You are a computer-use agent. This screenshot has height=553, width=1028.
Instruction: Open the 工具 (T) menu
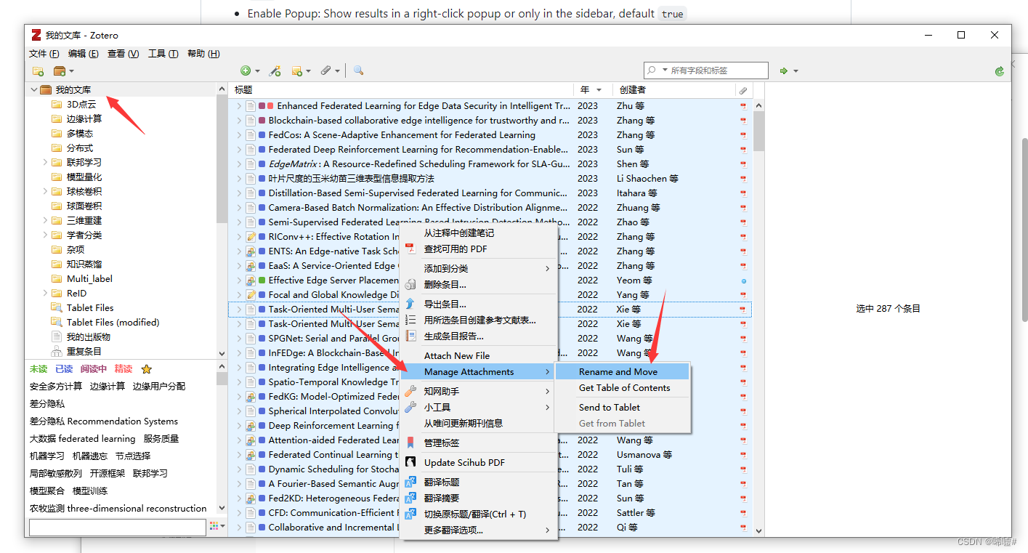click(x=163, y=54)
